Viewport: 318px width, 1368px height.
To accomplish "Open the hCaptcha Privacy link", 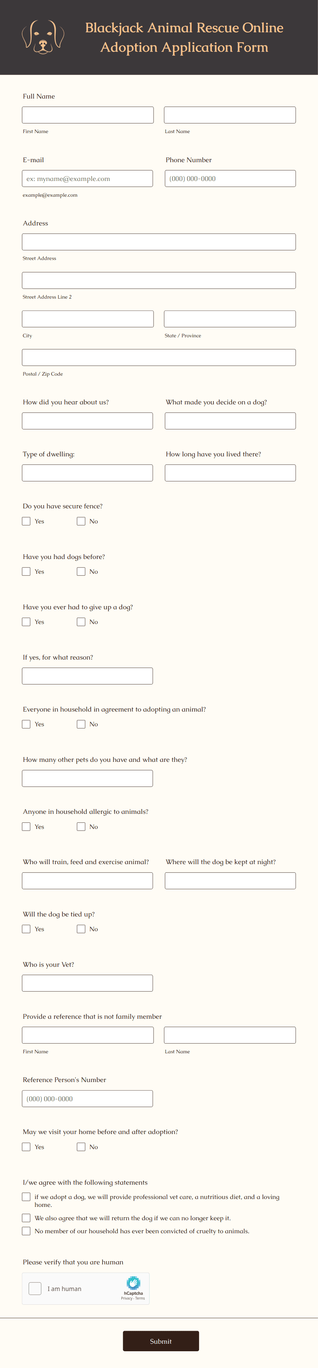I will coord(127,1299).
